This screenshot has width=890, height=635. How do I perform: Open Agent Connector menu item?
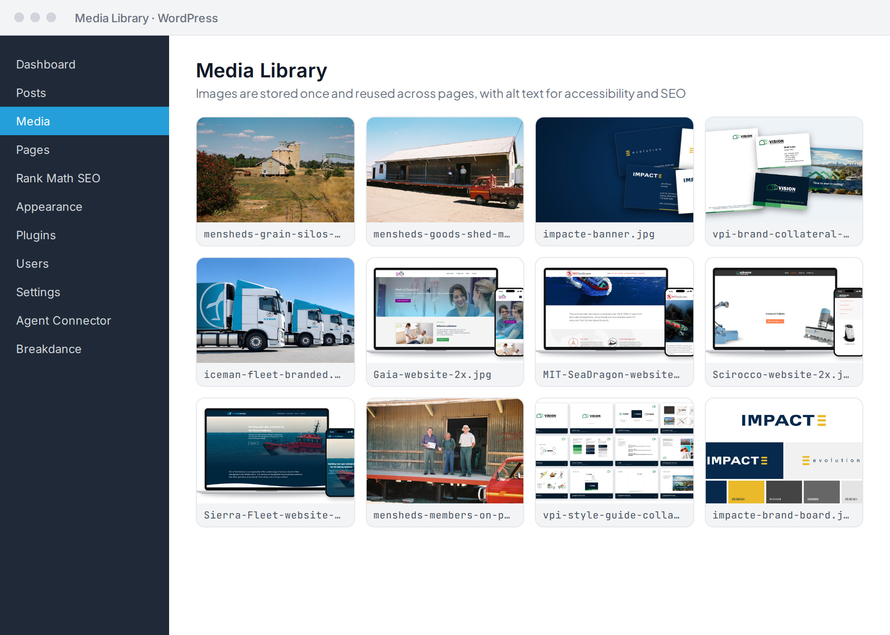[x=85, y=321]
